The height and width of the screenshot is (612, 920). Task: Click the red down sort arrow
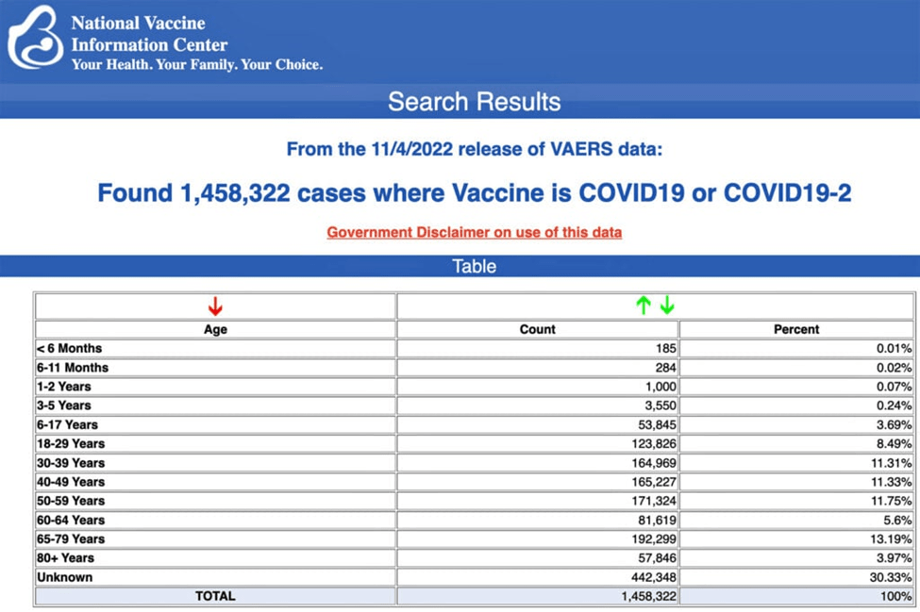(215, 306)
